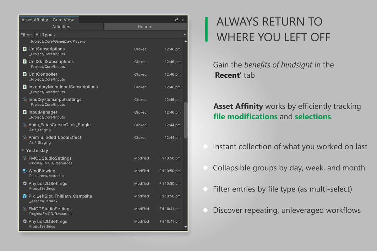Screen dimensions: 377x251
Task: Click the Physics2DSettings gear icon at Fri 10:41 pm
Action: click(x=25, y=221)
